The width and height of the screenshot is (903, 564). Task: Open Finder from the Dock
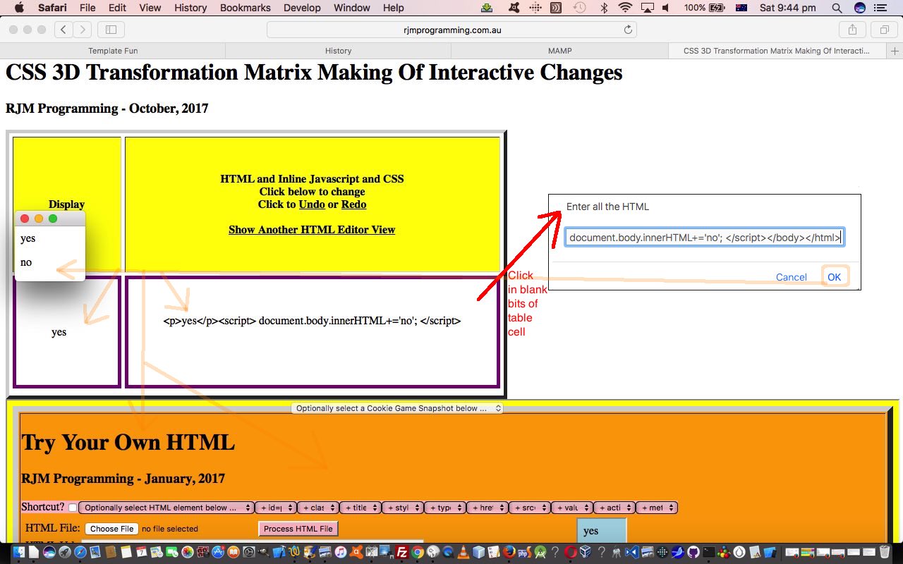click(19, 553)
